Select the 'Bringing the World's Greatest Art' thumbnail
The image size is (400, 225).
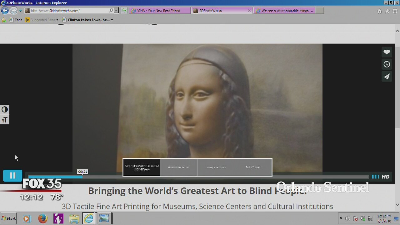coord(142,167)
